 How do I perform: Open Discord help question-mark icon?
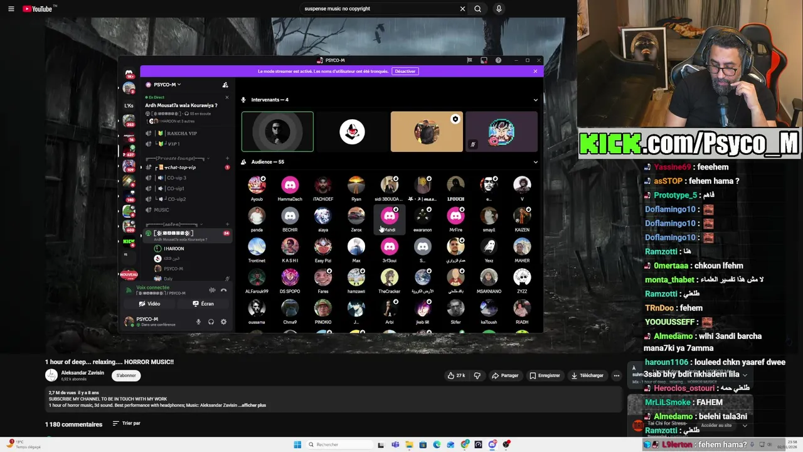(x=498, y=60)
